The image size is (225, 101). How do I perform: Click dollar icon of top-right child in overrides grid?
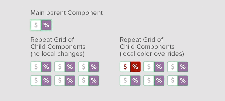[x=173, y=67]
